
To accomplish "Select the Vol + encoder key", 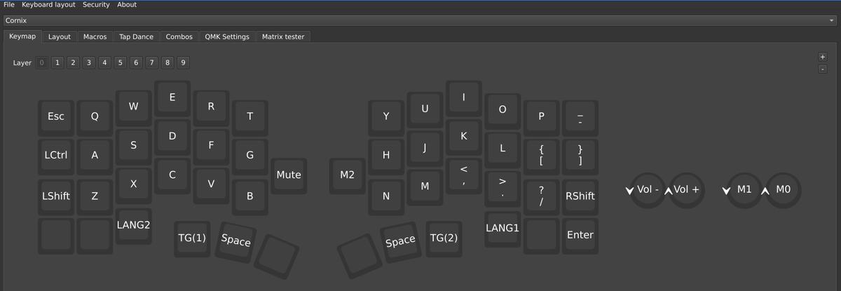I will pos(687,190).
